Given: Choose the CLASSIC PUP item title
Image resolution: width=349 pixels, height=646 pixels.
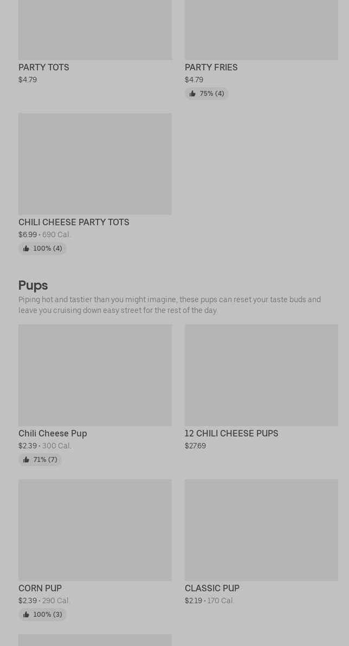Looking at the screenshot, I should click(x=212, y=588).
